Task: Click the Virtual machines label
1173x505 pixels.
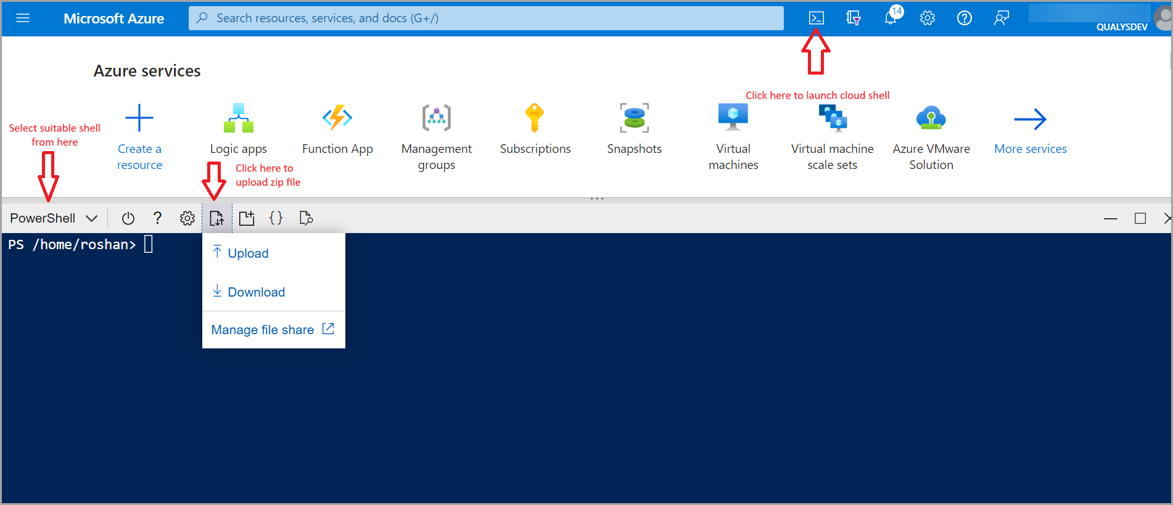Action: [733, 157]
